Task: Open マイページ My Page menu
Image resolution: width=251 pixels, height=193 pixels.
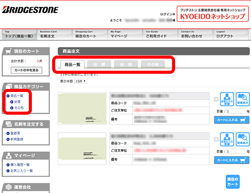Action: 125,34
